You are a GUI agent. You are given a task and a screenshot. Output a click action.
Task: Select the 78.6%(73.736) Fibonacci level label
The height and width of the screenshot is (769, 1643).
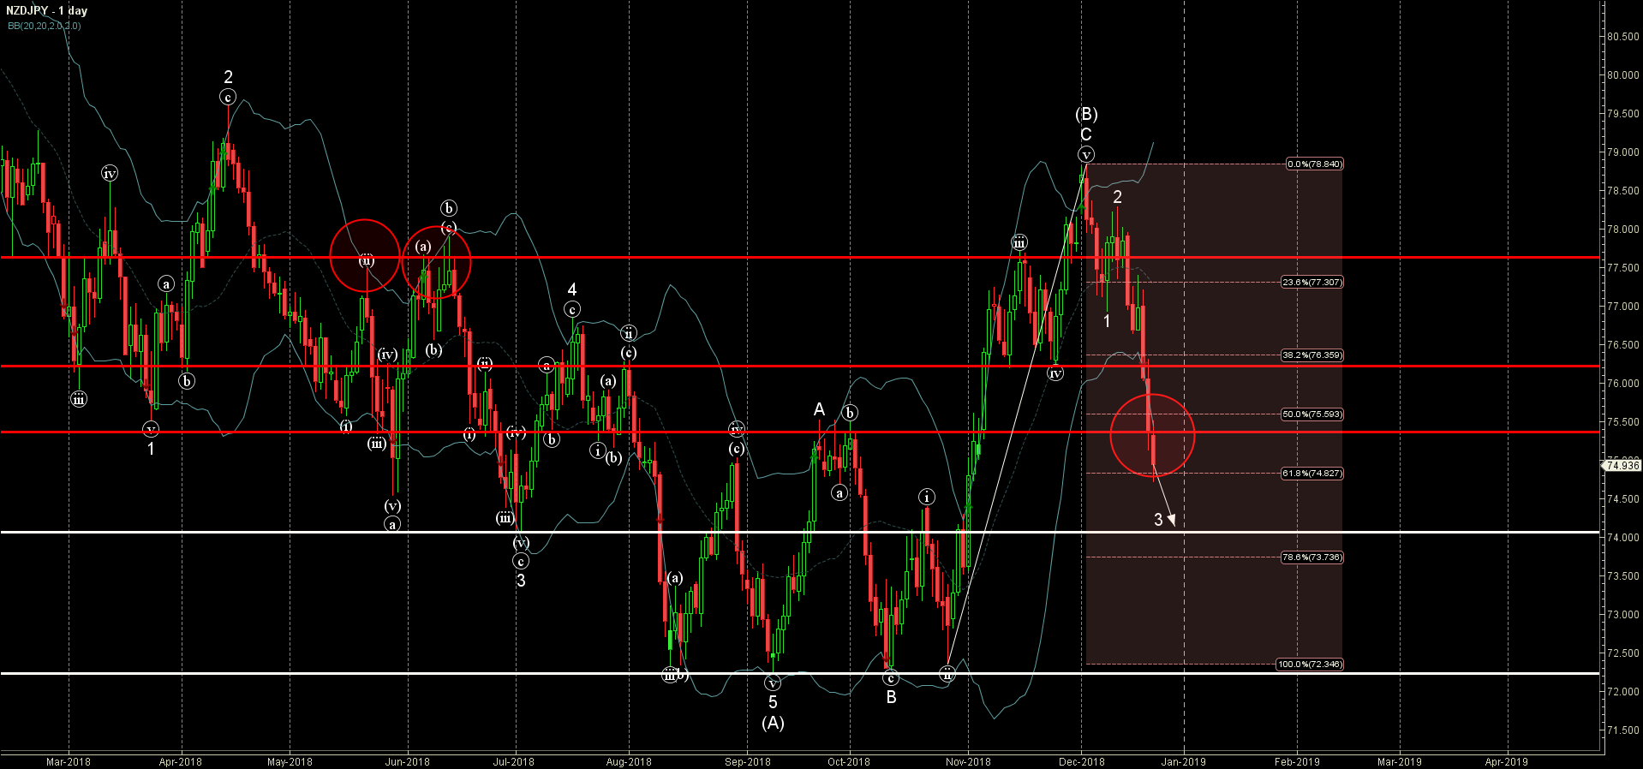(1311, 557)
